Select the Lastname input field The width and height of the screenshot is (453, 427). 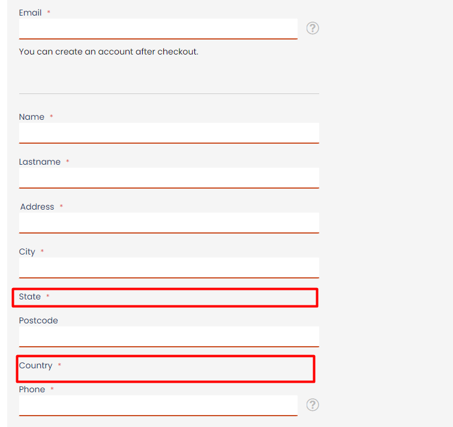(x=169, y=178)
